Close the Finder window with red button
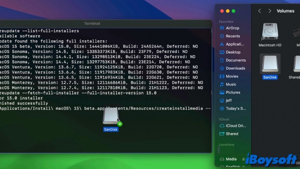This screenshot has width=300, height=169. coord(222,11)
